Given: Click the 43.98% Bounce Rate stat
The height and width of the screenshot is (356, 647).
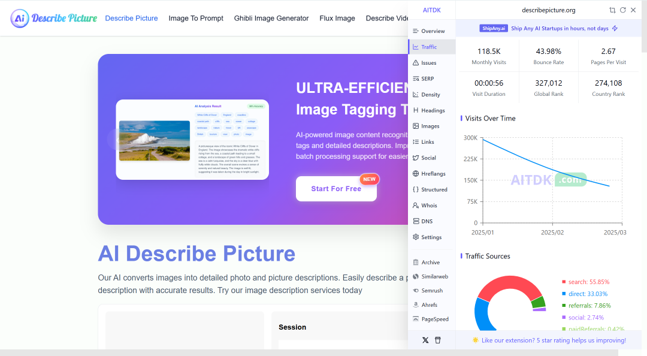Looking at the screenshot, I should tap(548, 56).
